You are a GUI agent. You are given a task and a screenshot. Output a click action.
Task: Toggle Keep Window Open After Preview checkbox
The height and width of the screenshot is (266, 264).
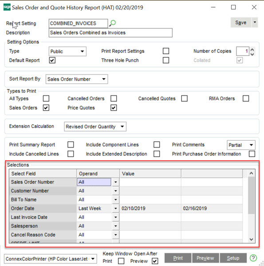coord(155,261)
